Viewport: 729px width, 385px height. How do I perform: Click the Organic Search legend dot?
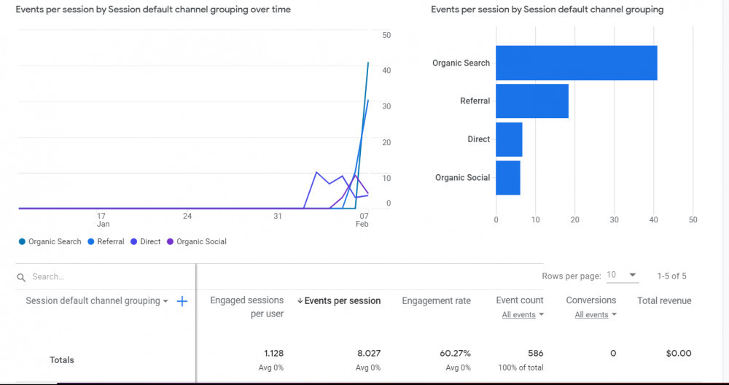pos(22,241)
